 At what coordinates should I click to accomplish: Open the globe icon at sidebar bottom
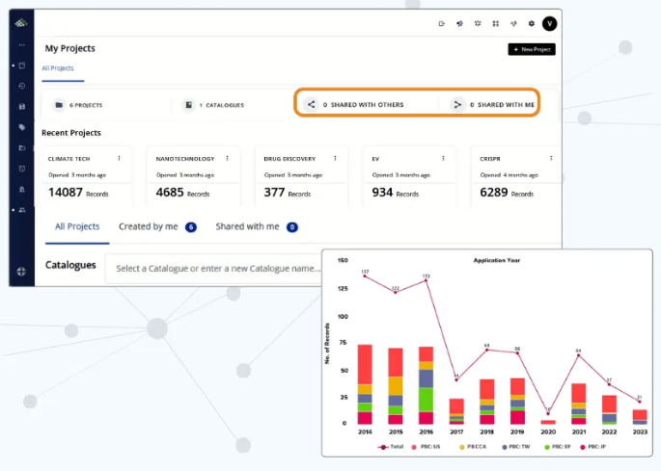click(21, 272)
